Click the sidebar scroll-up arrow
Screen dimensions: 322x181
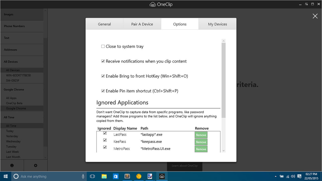45,11
